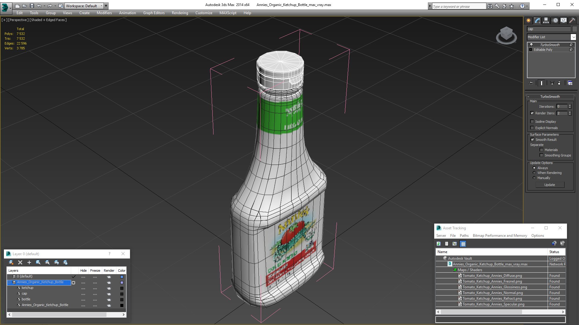Image resolution: width=579 pixels, height=325 pixels.
Task: Open the Utilities hammer panel tab
Action: (x=572, y=20)
